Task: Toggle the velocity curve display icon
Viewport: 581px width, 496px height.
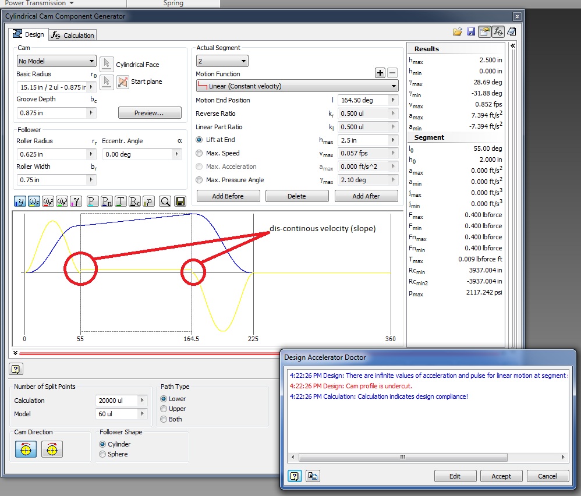Action: point(35,201)
